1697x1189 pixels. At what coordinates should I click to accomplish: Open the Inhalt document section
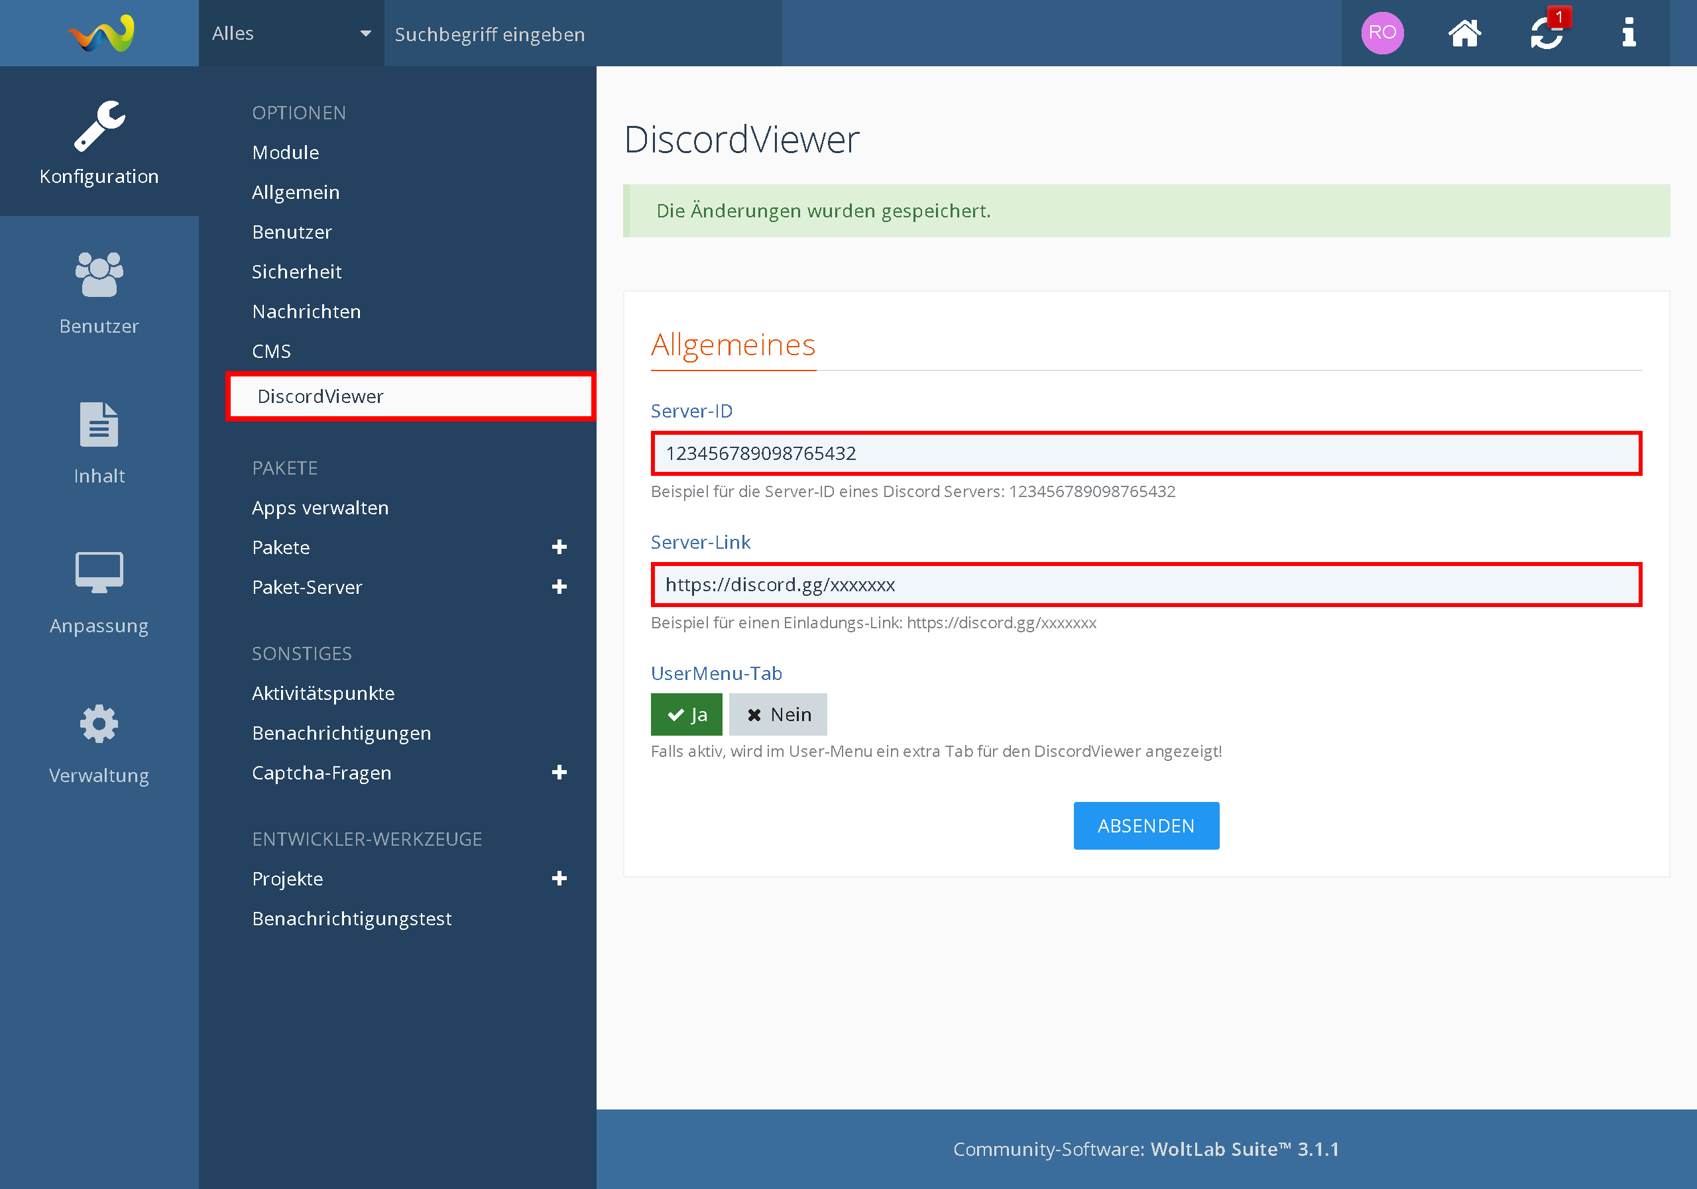(x=99, y=443)
